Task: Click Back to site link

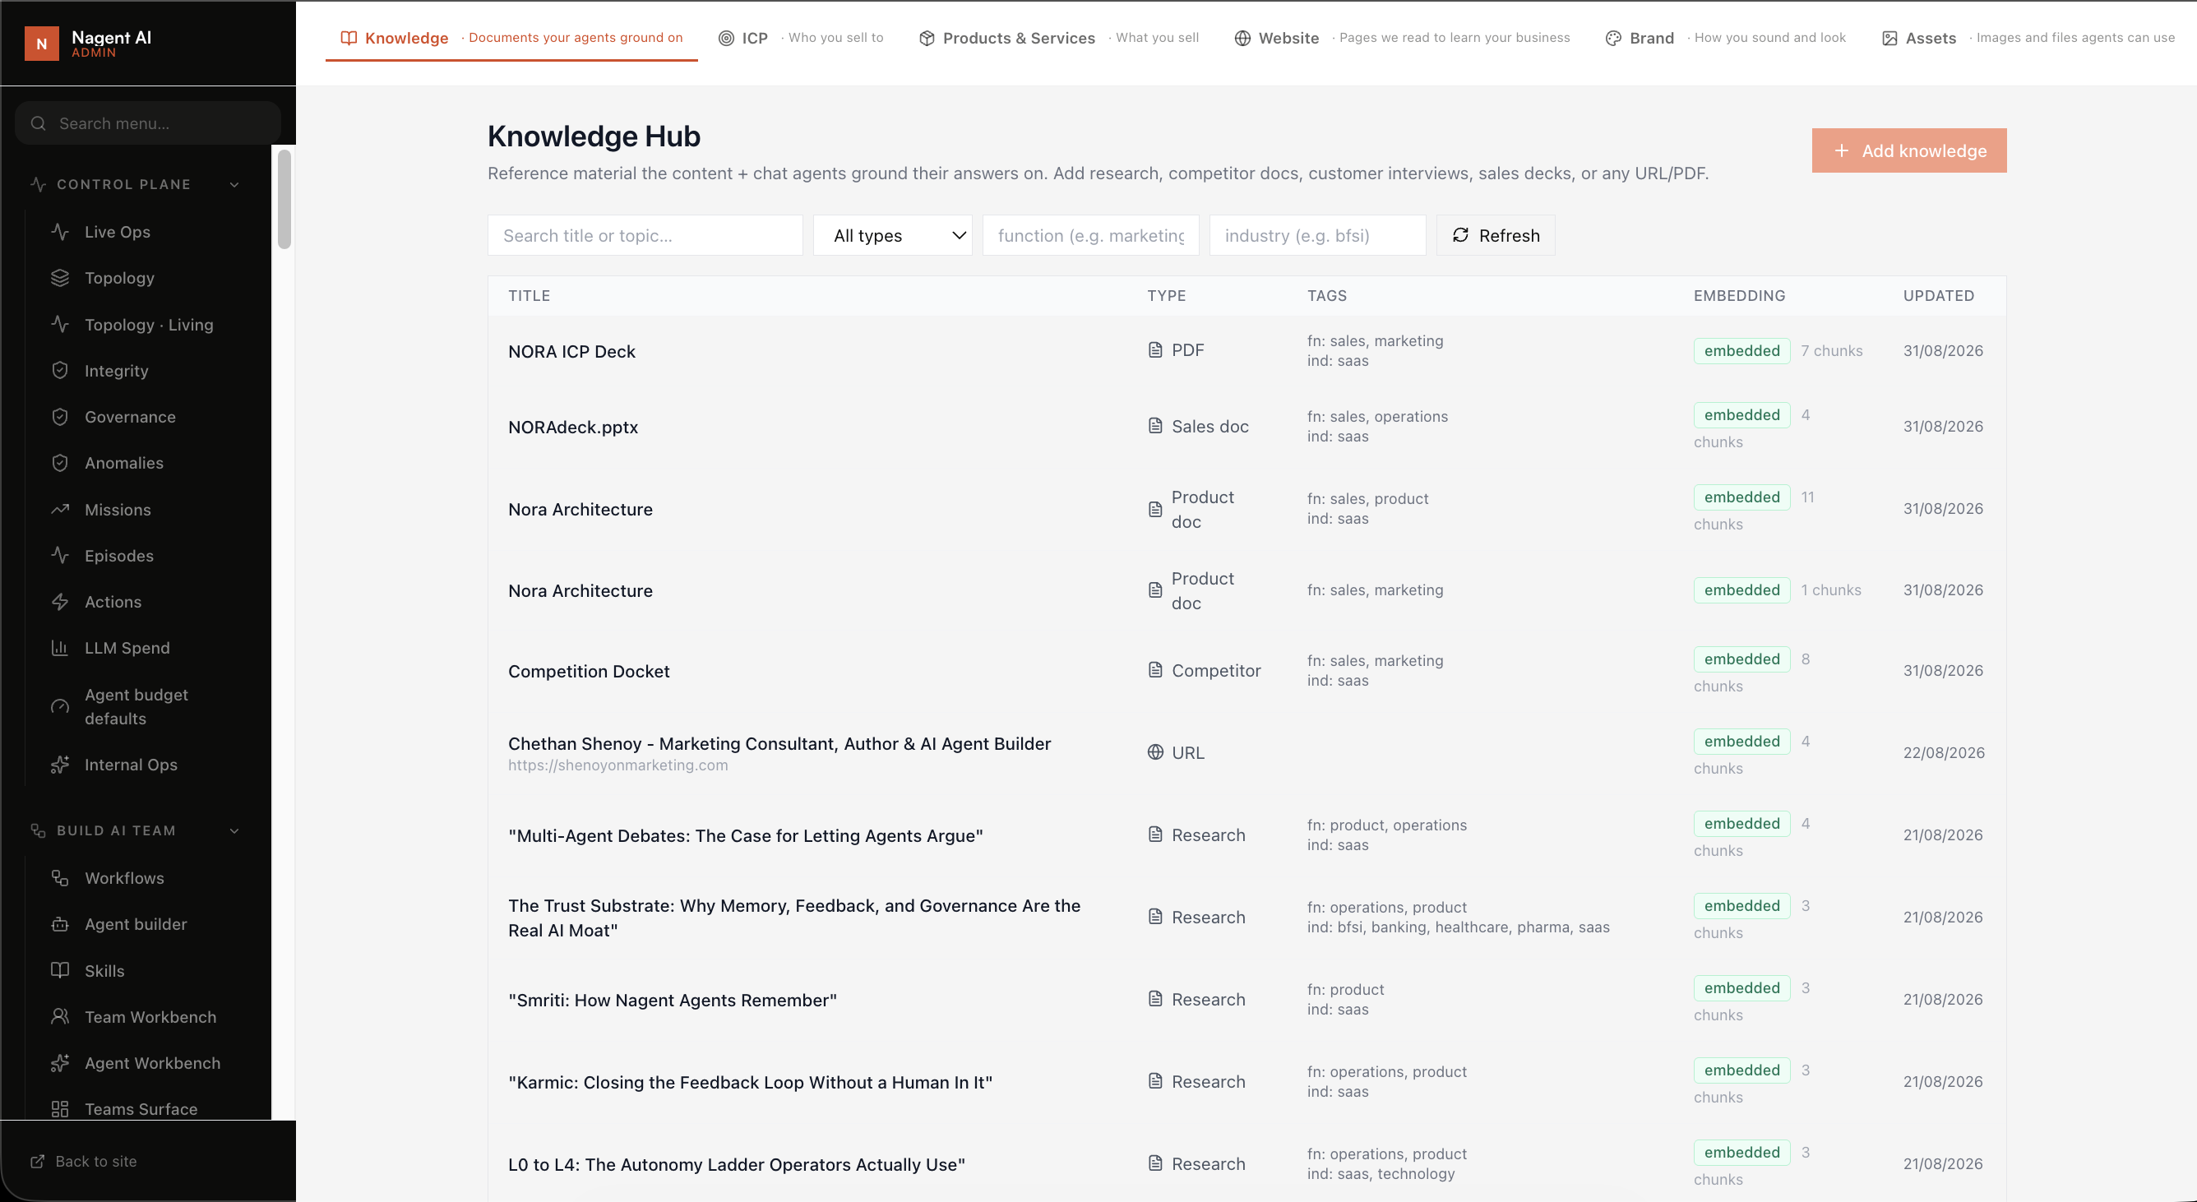Action: click(95, 1161)
